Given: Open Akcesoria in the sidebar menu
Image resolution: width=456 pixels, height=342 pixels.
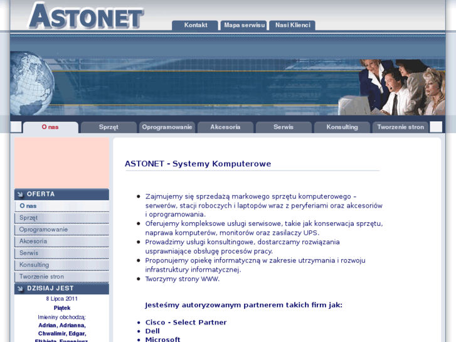Looking at the screenshot, I should [x=61, y=242].
